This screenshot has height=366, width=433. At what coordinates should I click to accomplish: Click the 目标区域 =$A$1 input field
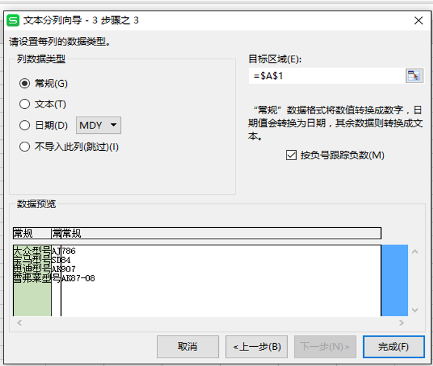coord(327,76)
